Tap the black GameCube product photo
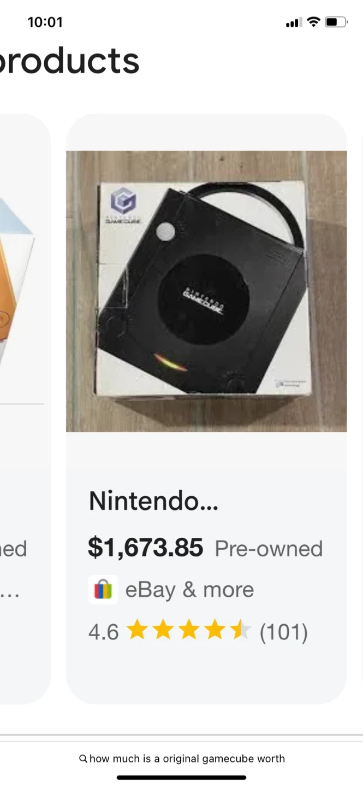The height and width of the screenshot is (787, 363). 206,291
